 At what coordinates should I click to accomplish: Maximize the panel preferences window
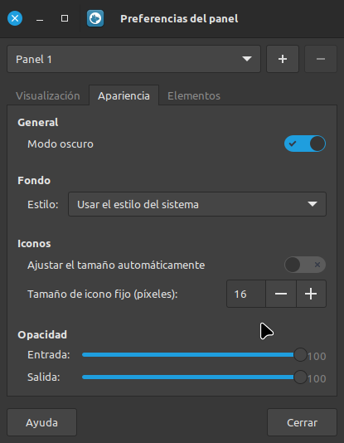[65, 18]
